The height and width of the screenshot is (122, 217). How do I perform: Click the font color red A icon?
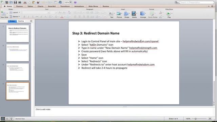tap(62, 17)
